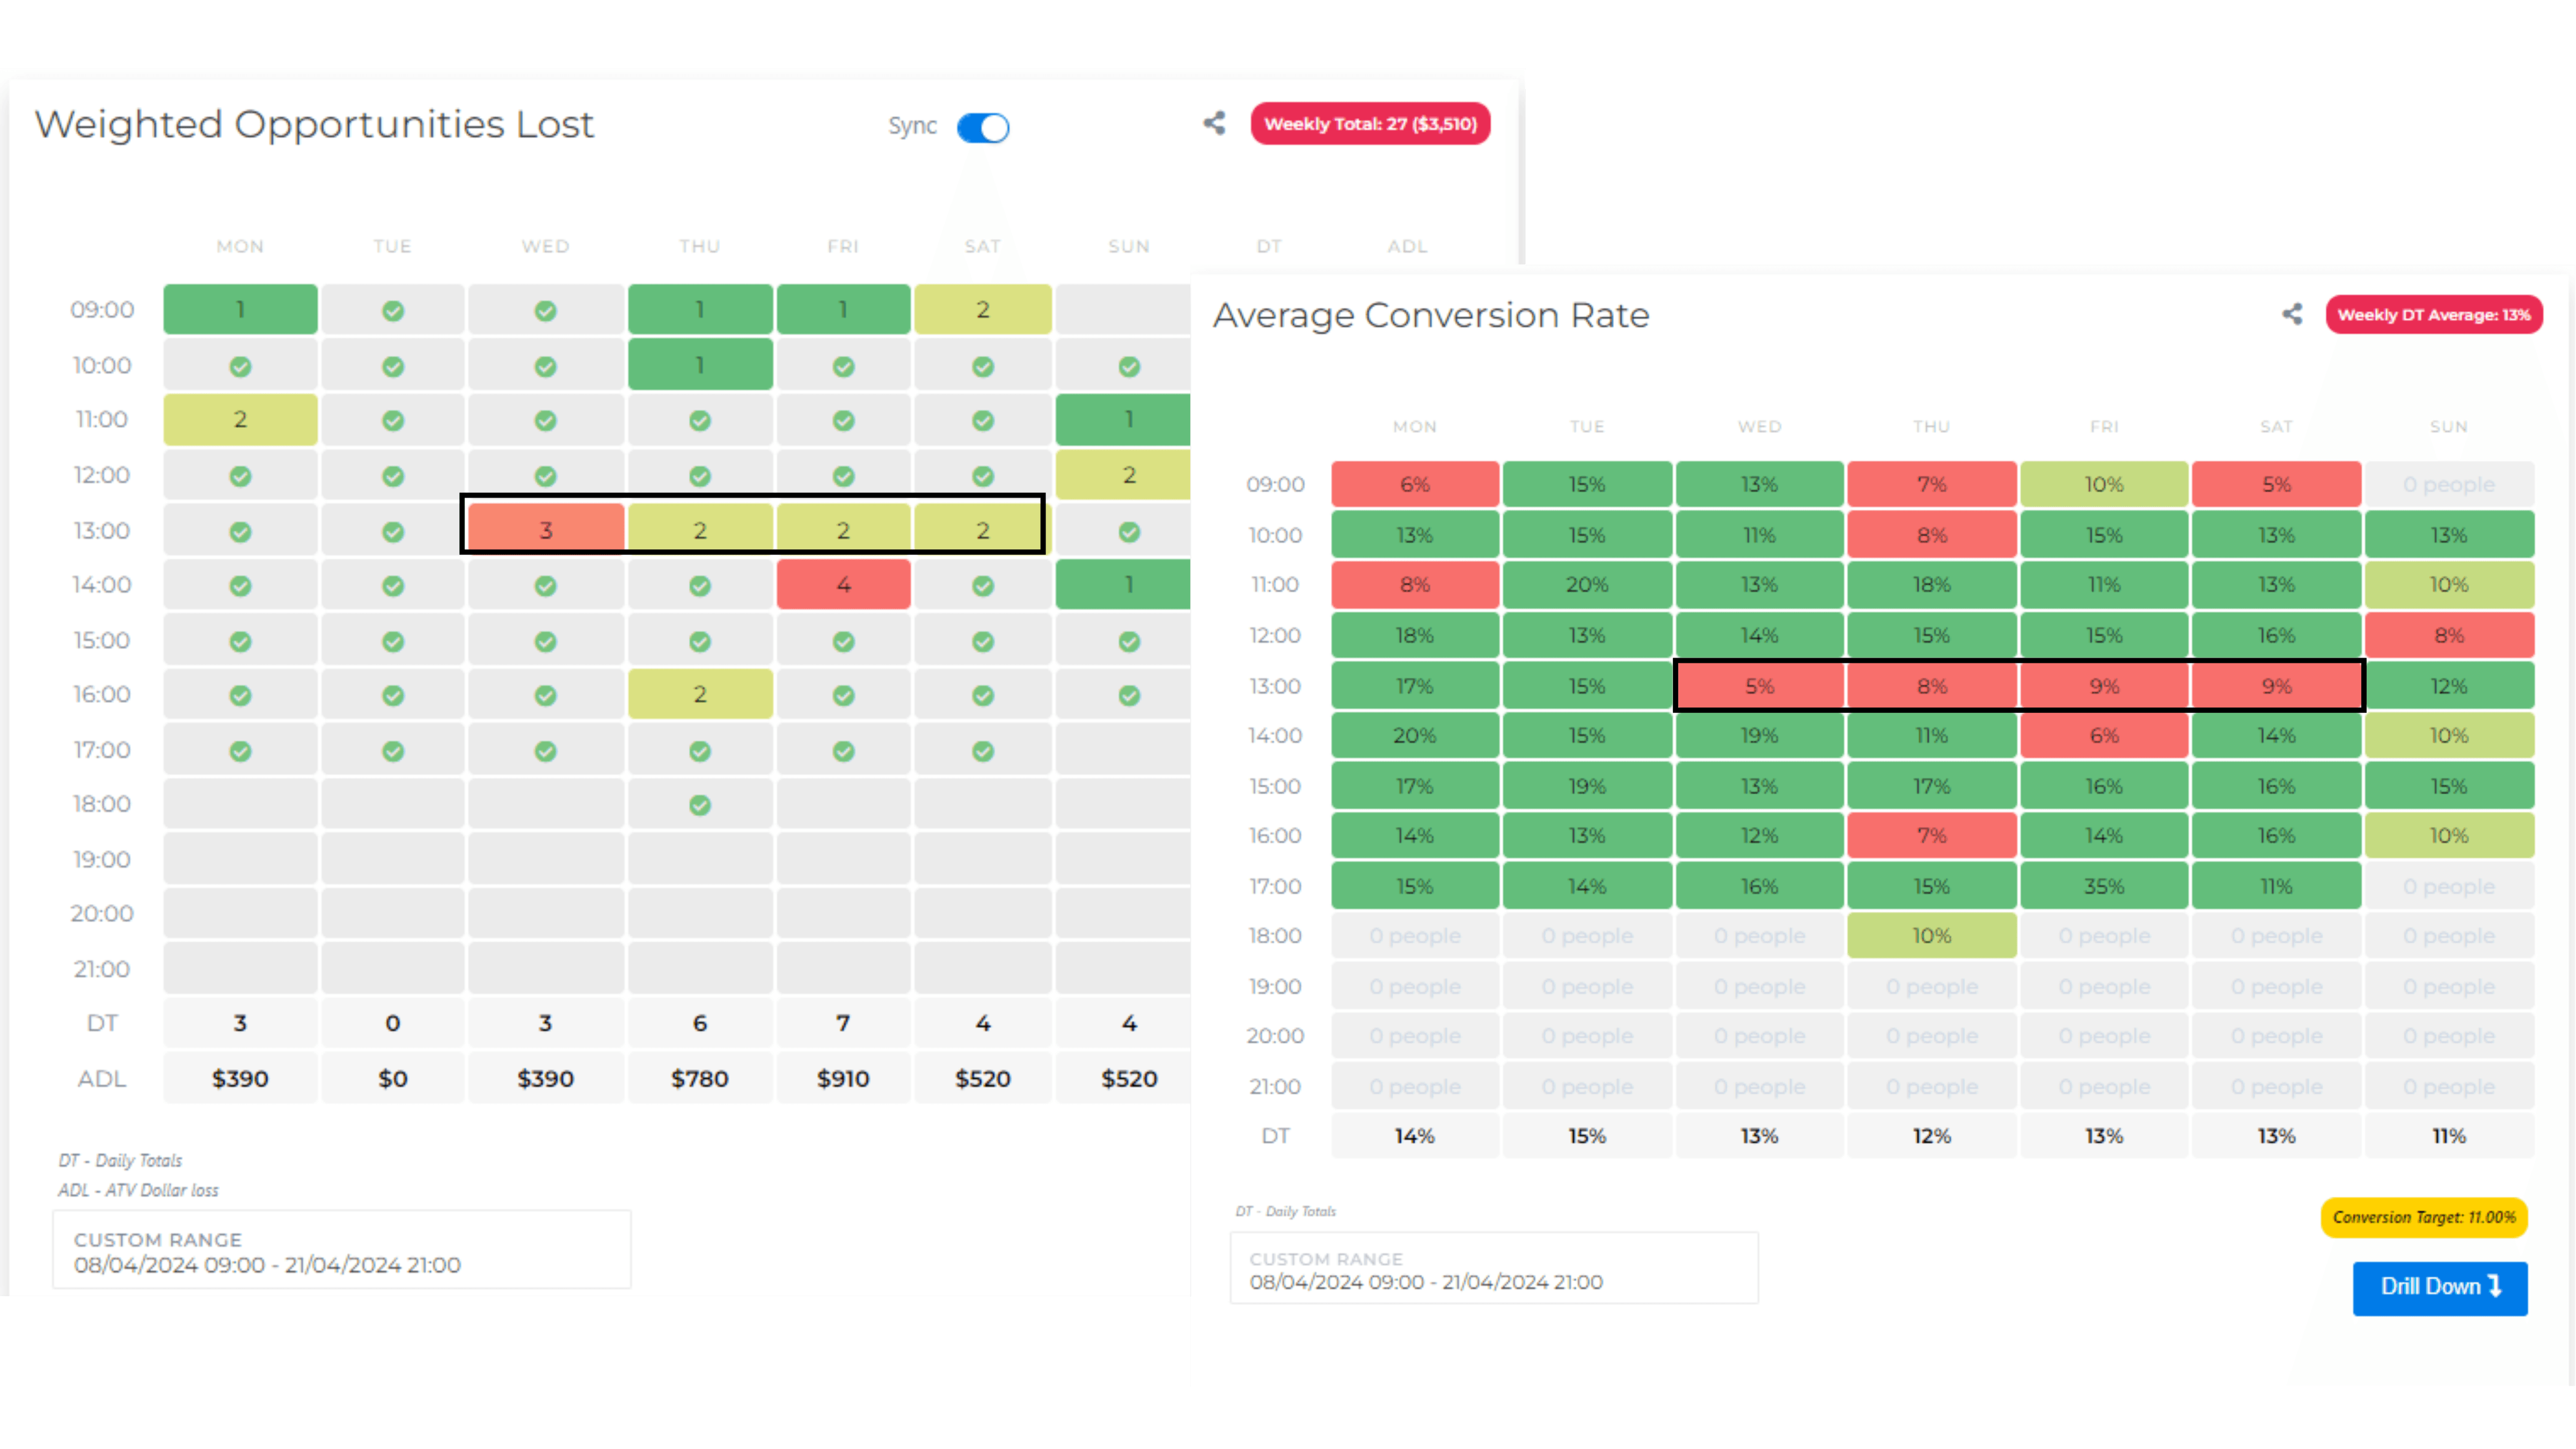Open custom range field under Conversion Rate
Screen dimensions: 2576x1449
click(1493, 1270)
